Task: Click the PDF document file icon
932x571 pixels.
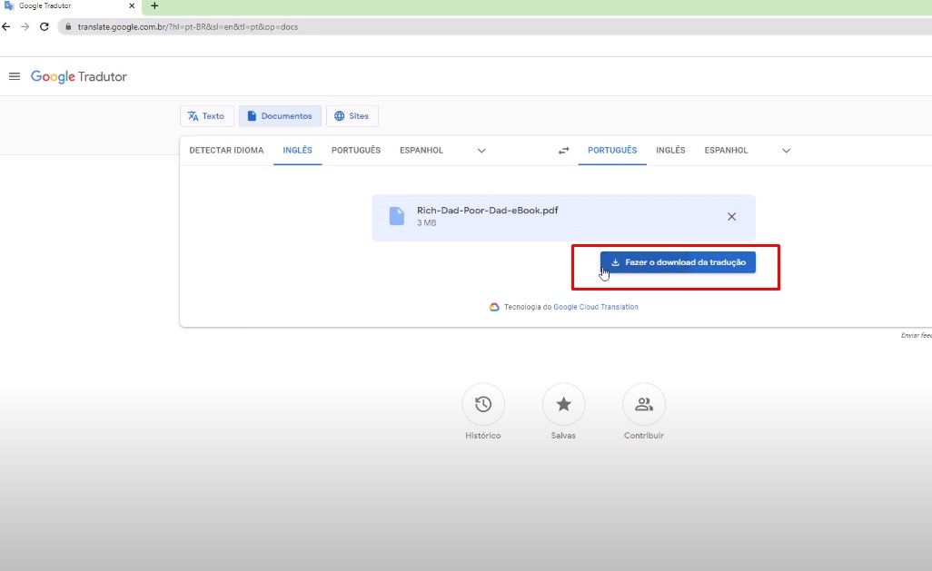Action: (396, 216)
